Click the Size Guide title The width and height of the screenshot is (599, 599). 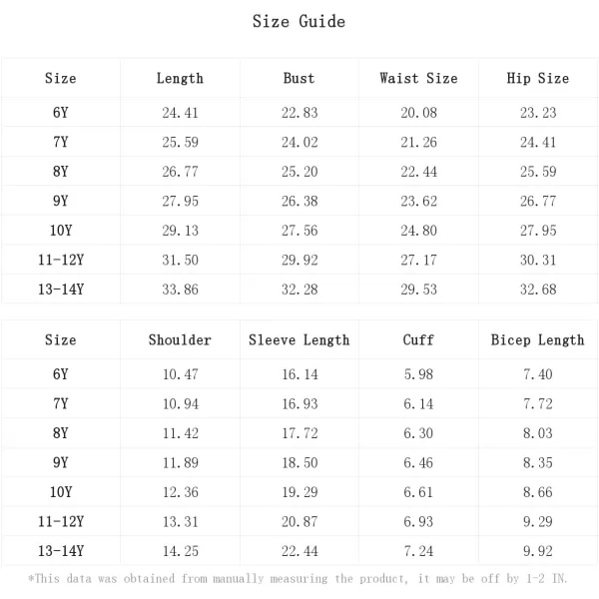[x=299, y=21]
